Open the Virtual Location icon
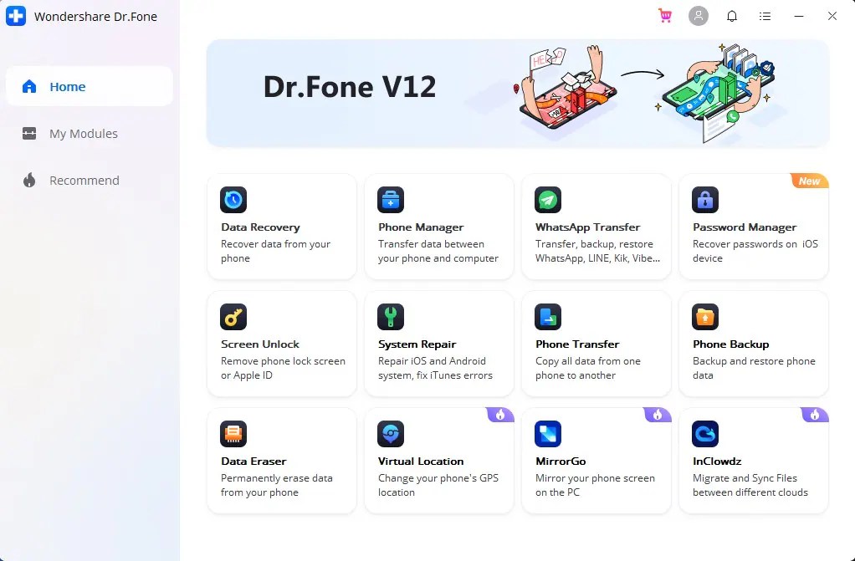855x561 pixels. tap(391, 434)
